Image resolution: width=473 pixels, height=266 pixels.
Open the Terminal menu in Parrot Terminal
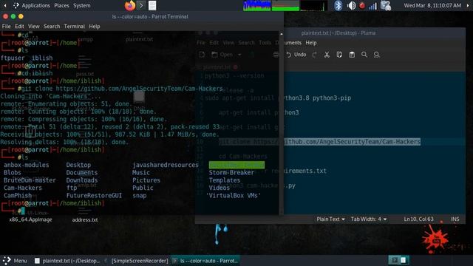[74, 27]
